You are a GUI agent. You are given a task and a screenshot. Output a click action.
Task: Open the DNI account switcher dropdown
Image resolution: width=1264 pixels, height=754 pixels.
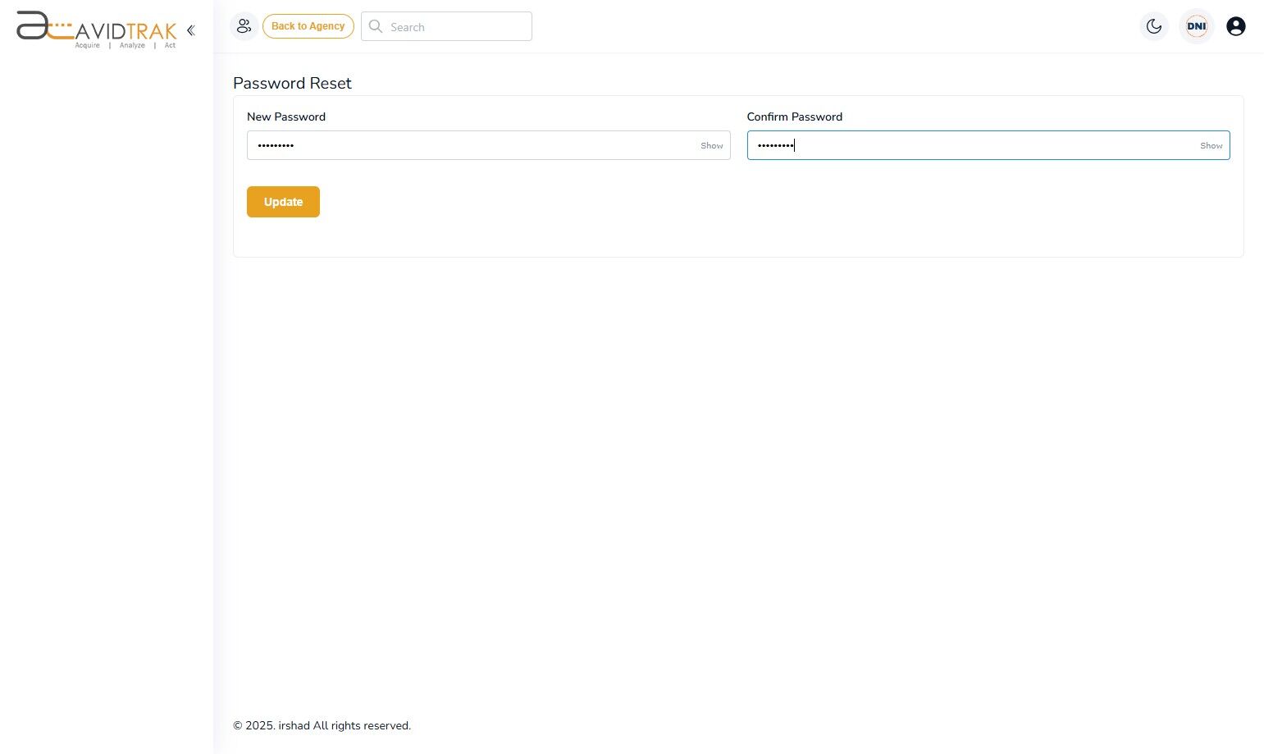1197,26
